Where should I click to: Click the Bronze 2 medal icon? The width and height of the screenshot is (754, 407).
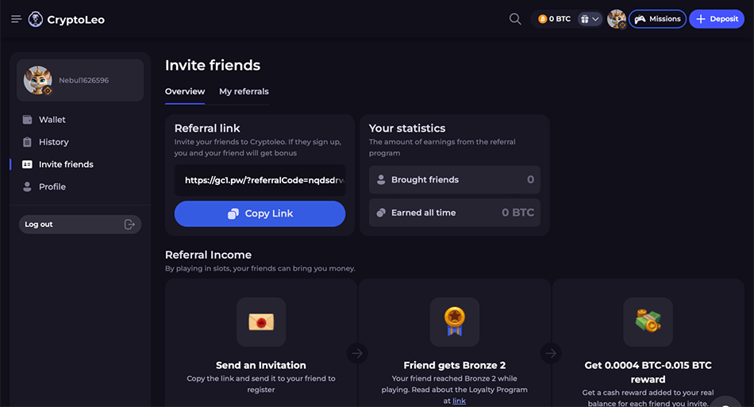pos(455,322)
